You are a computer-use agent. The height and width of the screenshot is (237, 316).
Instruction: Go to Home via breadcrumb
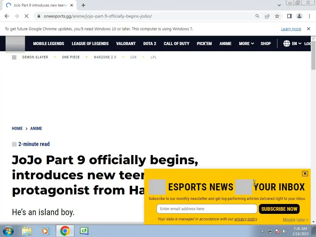point(17,128)
